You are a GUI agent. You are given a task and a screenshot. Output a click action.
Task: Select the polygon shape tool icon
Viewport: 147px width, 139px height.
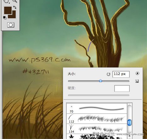(6, 1)
